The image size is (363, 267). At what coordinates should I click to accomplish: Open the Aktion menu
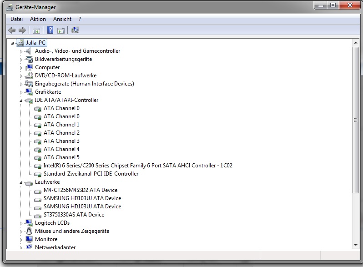click(38, 19)
